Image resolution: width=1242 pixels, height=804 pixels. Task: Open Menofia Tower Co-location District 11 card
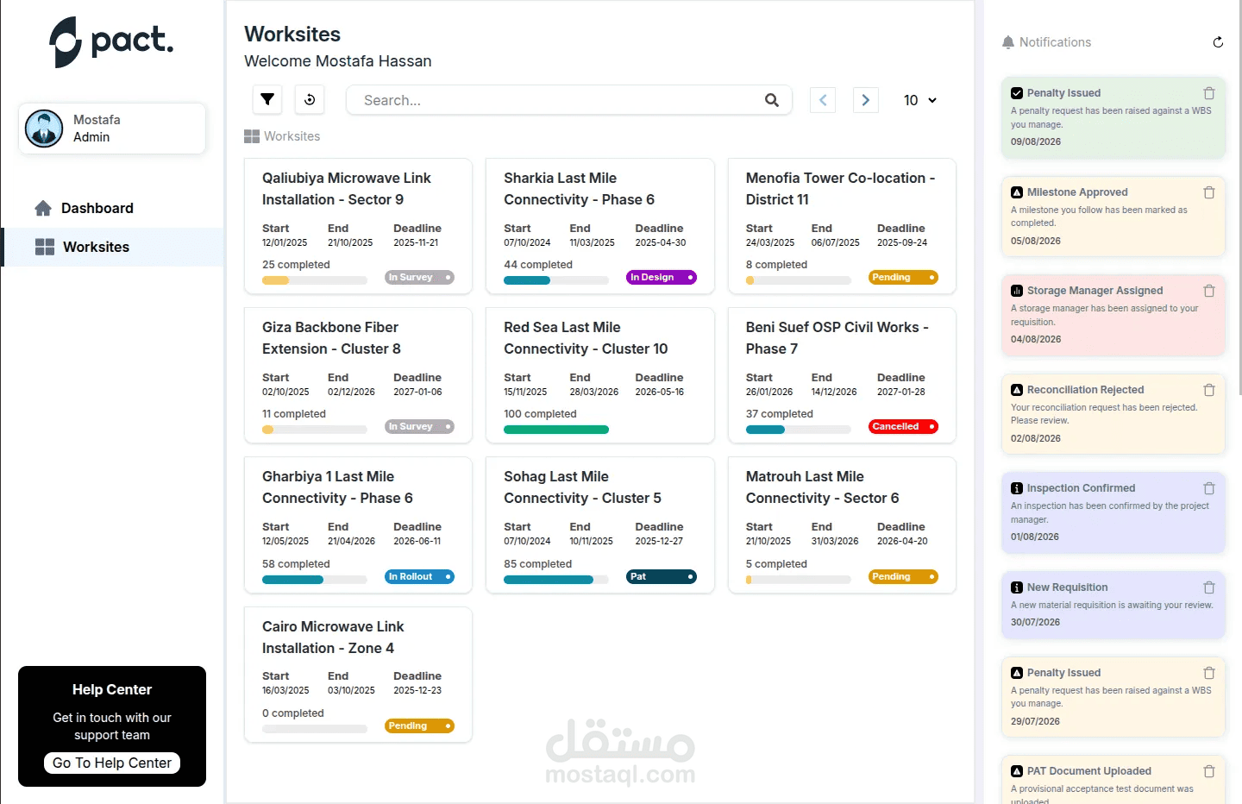point(842,226)
